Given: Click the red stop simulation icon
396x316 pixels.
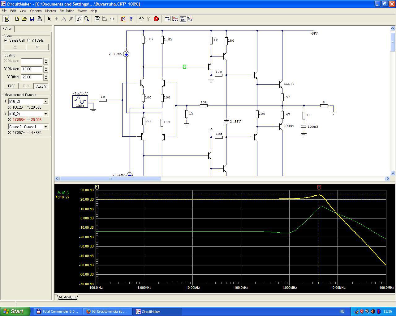Looking at the screenshot, I should 156,19.
